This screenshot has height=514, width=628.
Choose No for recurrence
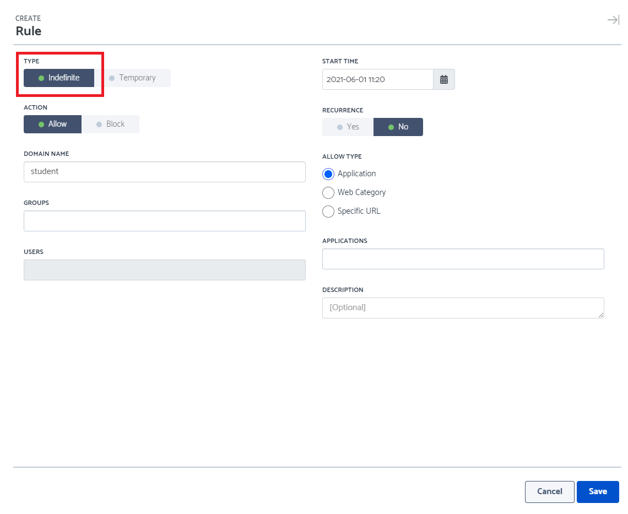coord(398,127)
